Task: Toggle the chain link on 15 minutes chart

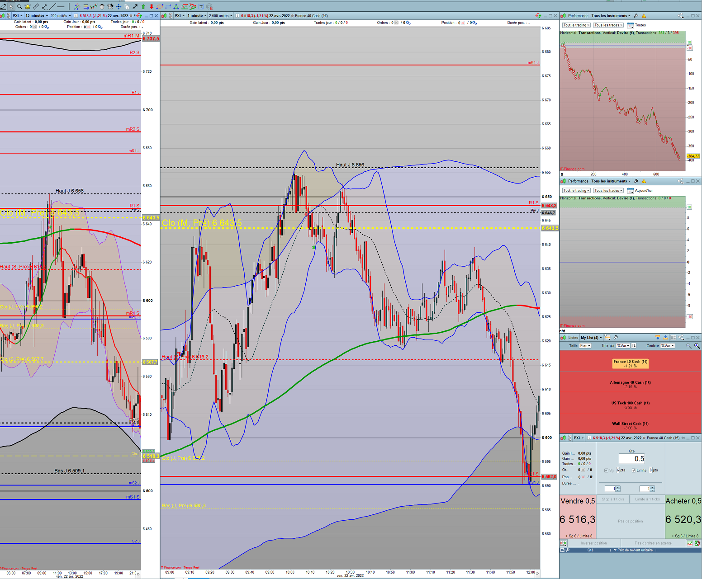Action: coord(9,16)
